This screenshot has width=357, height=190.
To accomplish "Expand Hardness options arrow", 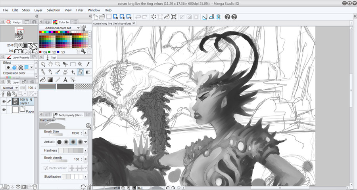I will (x=86, y=150).
